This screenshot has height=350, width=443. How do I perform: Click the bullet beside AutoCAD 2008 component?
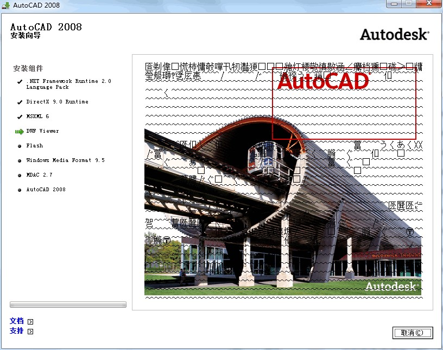[x=20, y=190]
